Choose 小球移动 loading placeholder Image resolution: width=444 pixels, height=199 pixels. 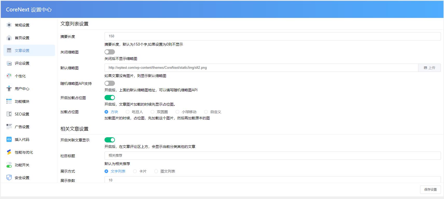pyautogui.click(x=177, y=112)
